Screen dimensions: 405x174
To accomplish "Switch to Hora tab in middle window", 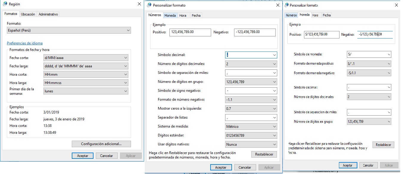I will [183, 15].
